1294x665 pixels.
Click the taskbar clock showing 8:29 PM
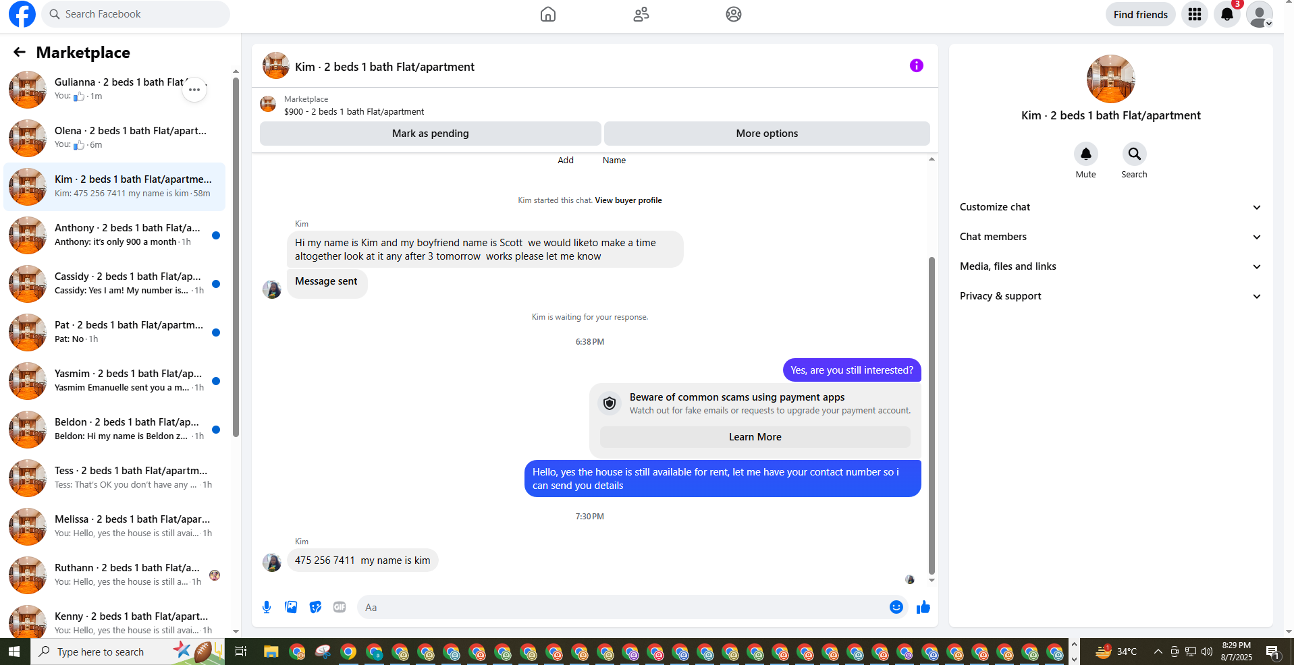[1236, 652]
